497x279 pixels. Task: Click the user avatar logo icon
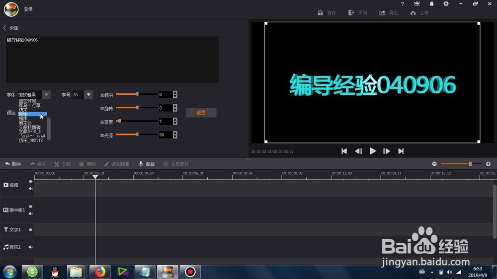[11, 9]
